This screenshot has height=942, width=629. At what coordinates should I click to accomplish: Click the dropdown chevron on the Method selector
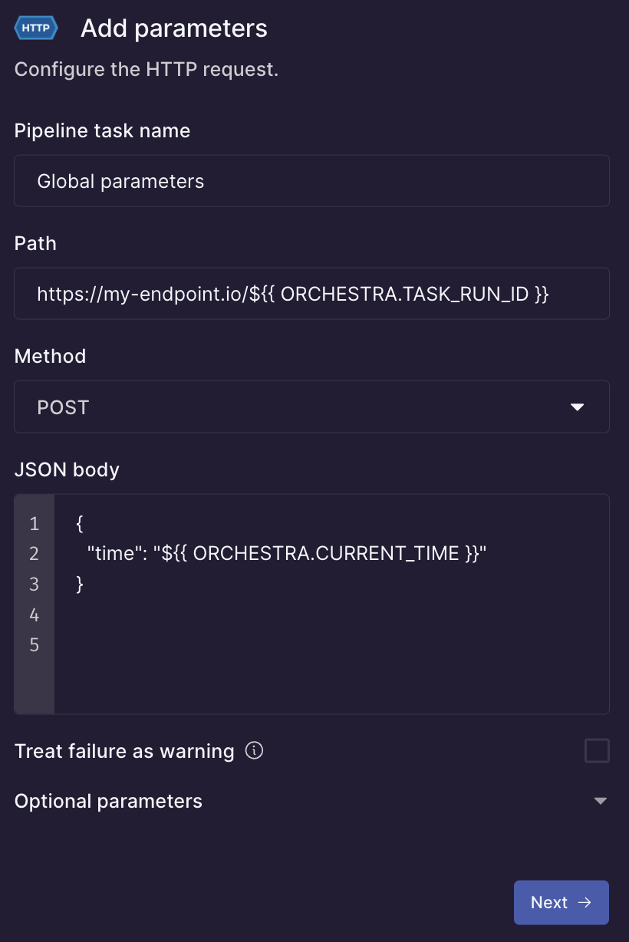pyautogui.click(x=578, y=407)
